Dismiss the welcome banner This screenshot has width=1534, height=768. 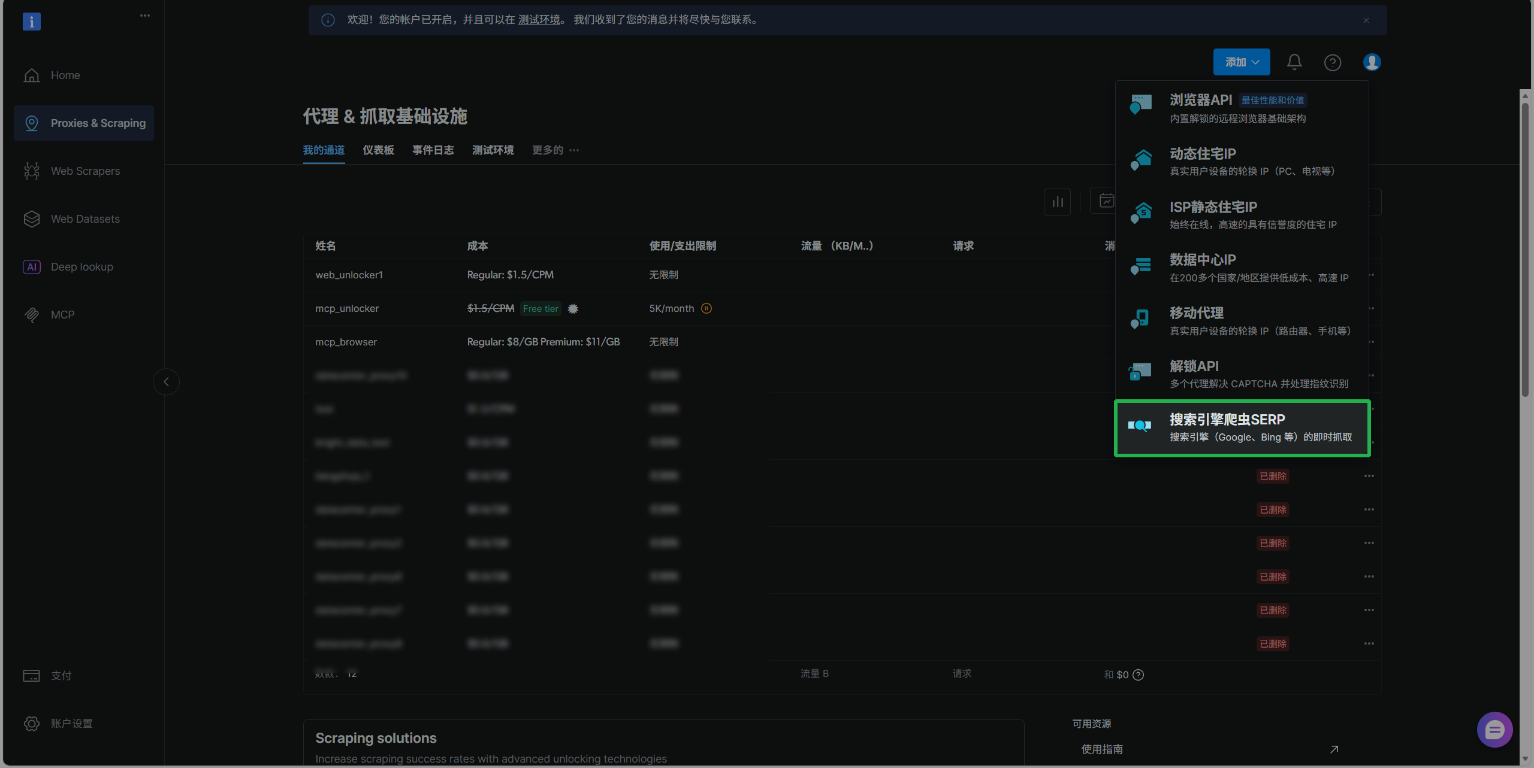(1366, 20)
